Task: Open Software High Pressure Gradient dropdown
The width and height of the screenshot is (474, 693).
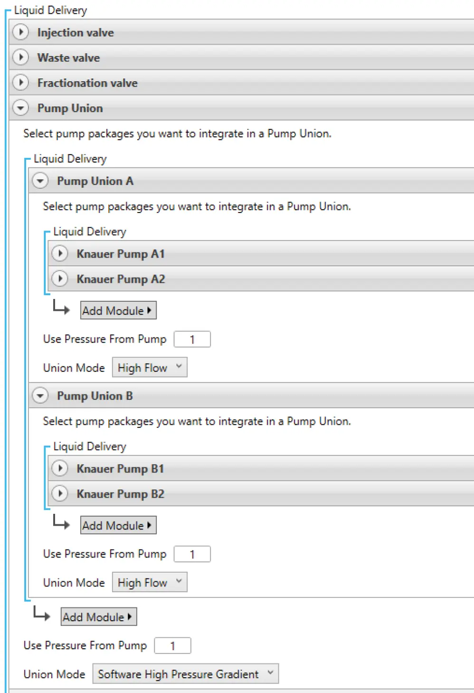Action: tap(186, 674)
